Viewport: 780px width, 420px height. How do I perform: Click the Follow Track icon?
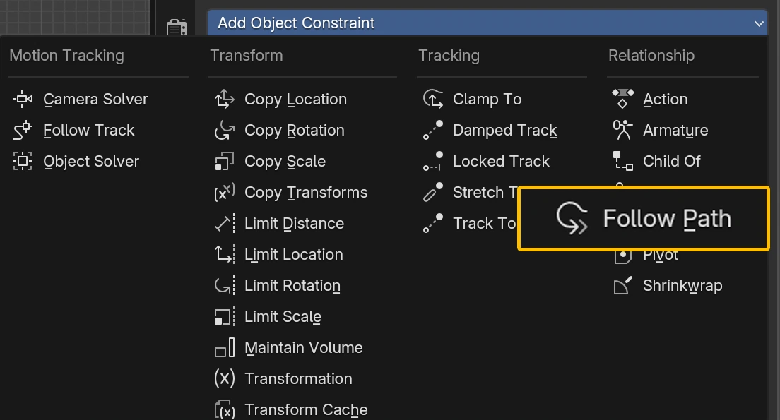pos(23,131)
